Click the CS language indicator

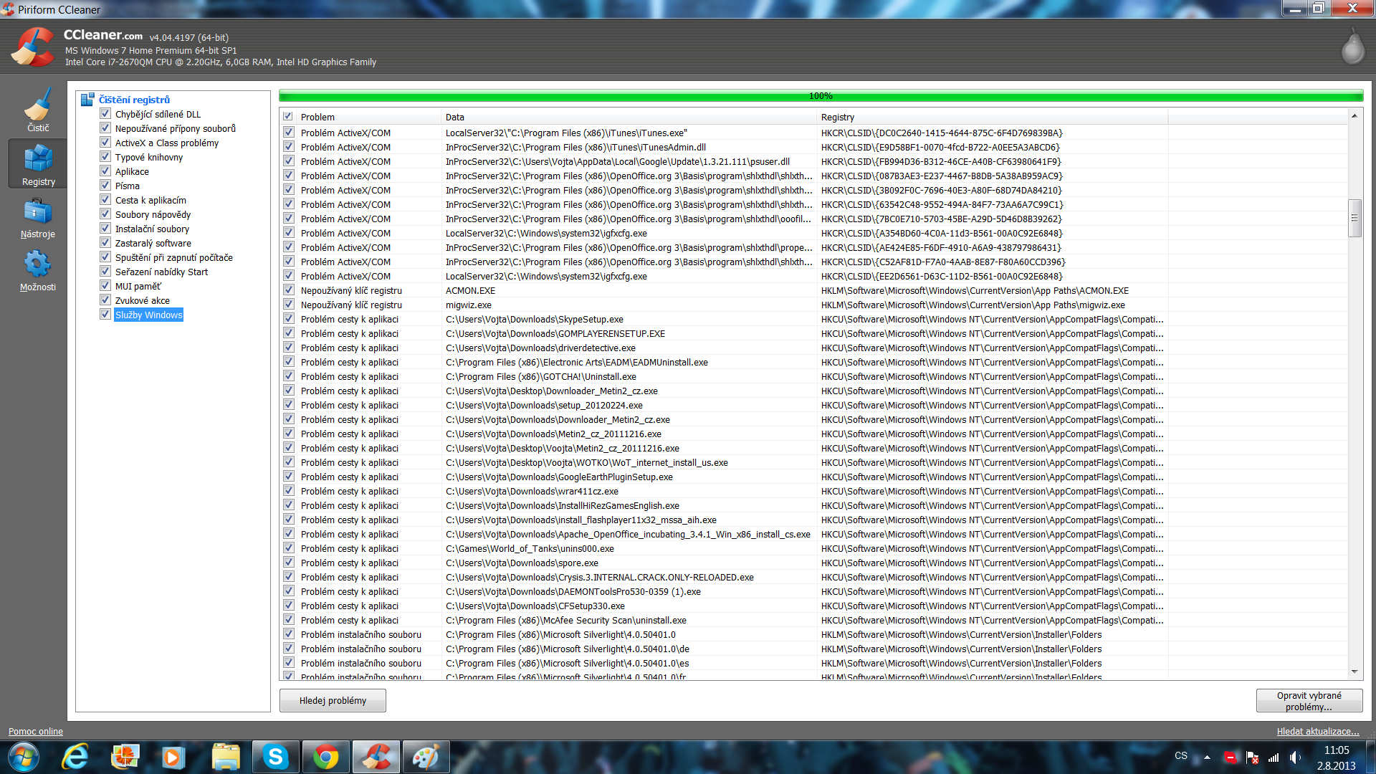pyautogui.click(x=1181, y=755)
